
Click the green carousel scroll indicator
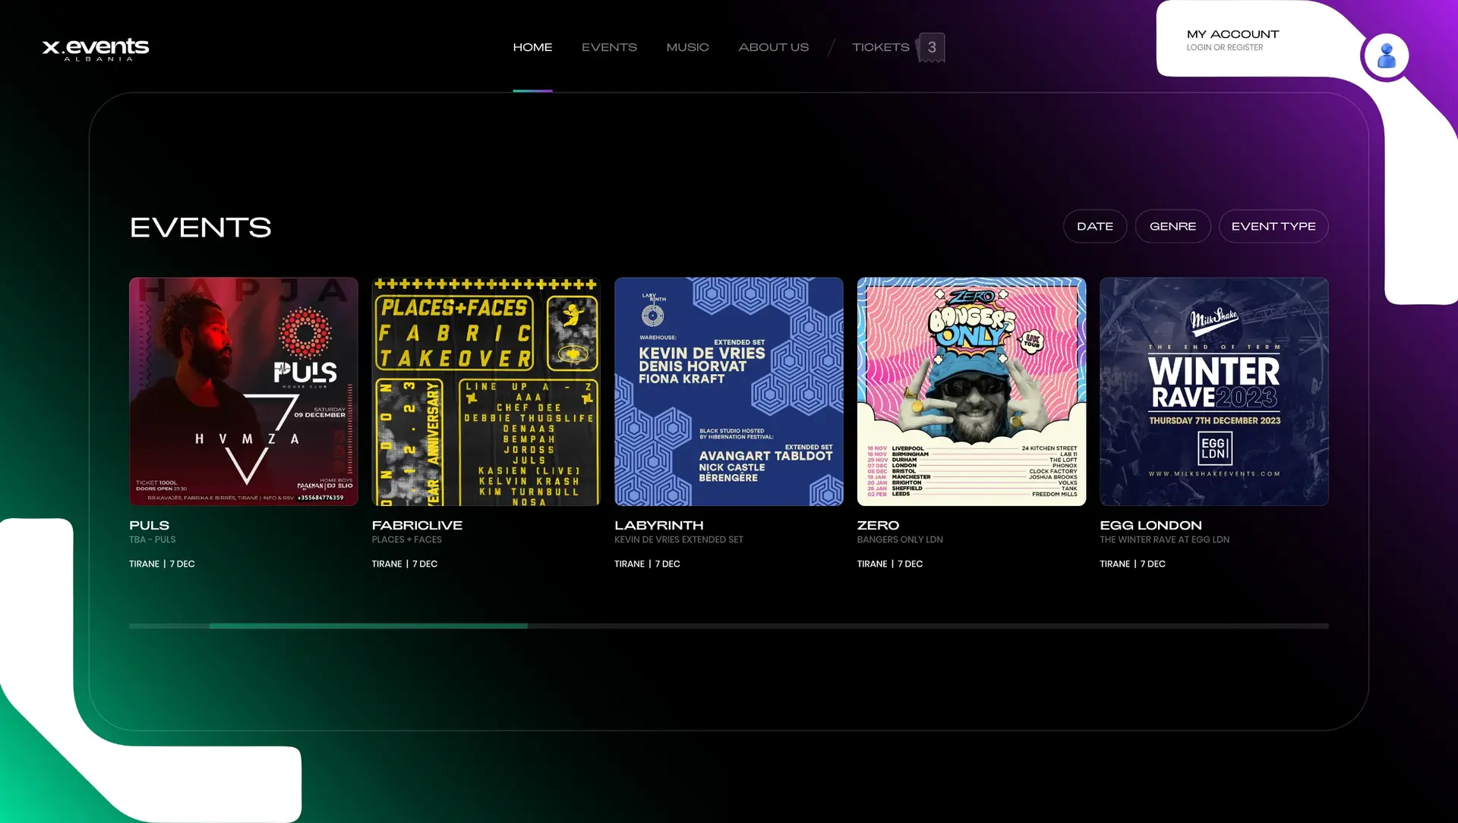pyautogui.click(x=368, y=626)
